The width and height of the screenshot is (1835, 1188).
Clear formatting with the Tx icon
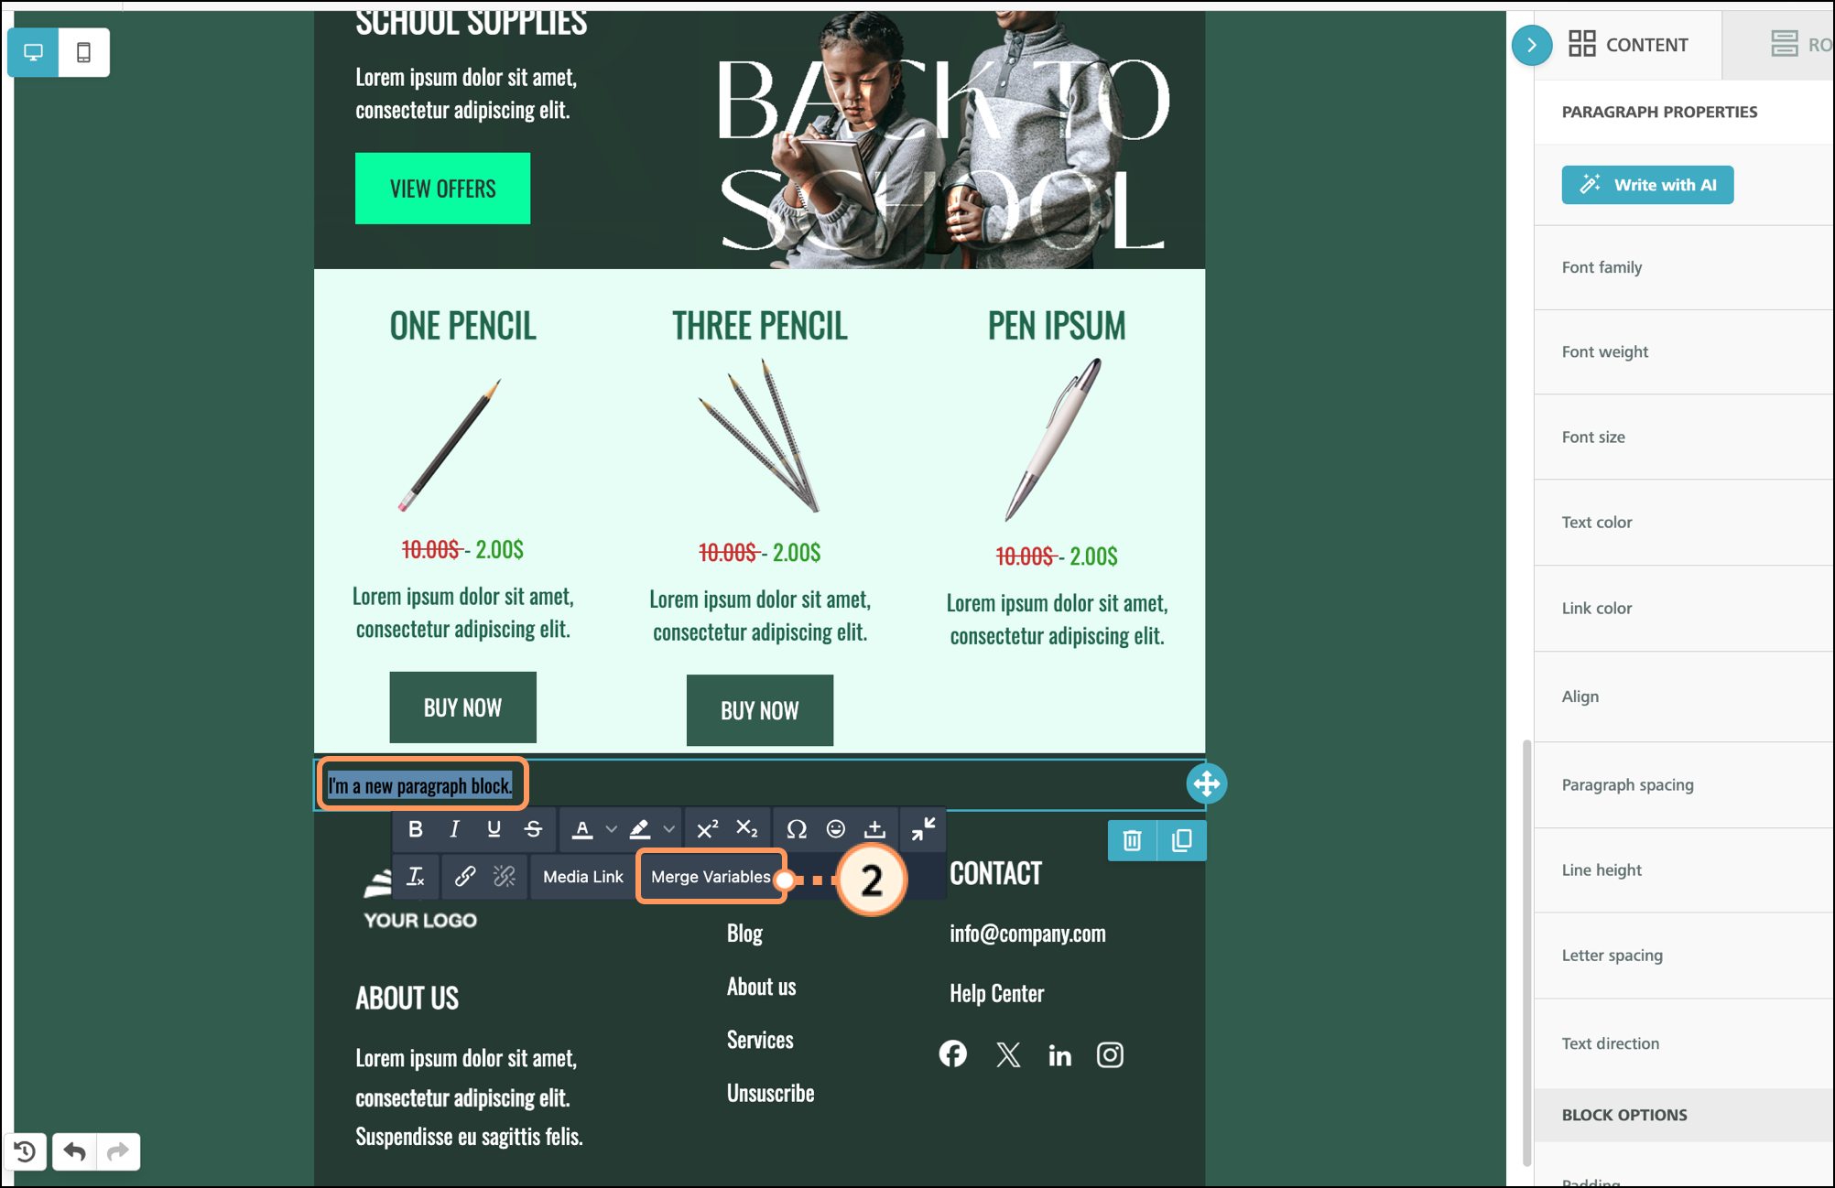[416, 876]
